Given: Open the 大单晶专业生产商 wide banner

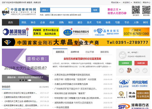Looking at the screenshot, I should click(x=76, y=42).
